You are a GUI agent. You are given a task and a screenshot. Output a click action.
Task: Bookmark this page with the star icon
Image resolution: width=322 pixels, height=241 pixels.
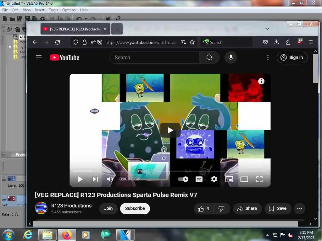(192, 42)
